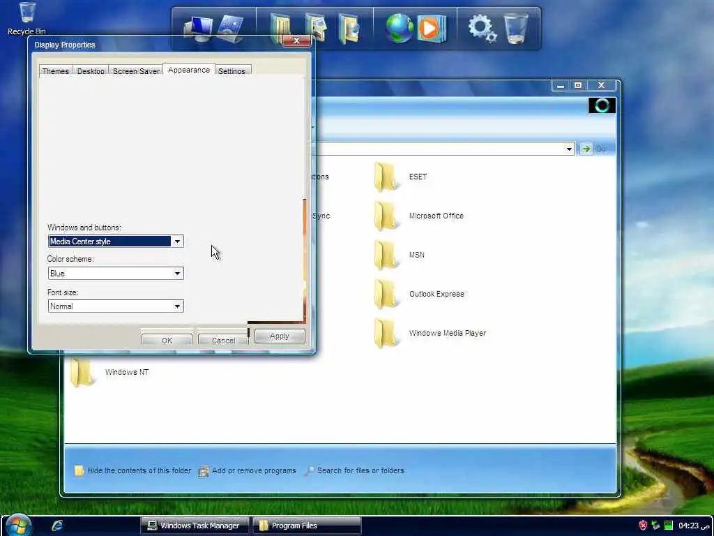Switch to the Screen Saver tab
Image resolution: width=714 pixels, height=536 pixels.
tap(136, 70)
